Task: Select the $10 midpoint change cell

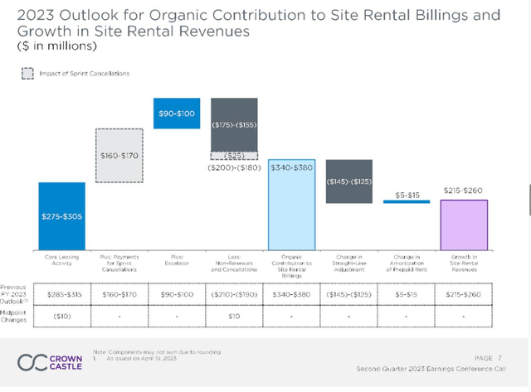Action: 234,315
